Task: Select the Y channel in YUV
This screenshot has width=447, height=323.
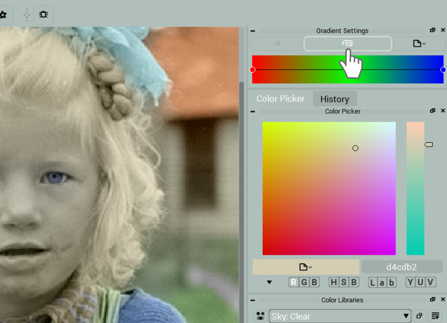Action: tap(411, 282)
